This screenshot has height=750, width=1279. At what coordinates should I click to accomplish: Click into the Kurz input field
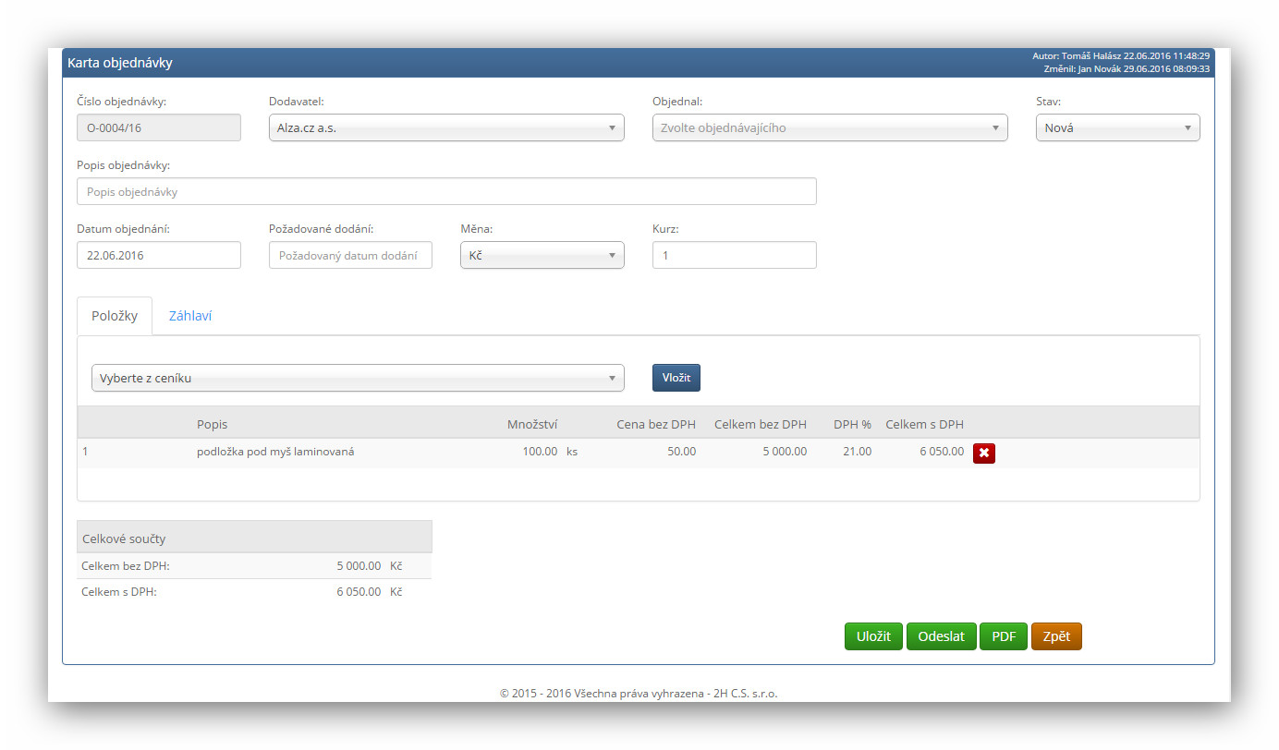[734, 255]
